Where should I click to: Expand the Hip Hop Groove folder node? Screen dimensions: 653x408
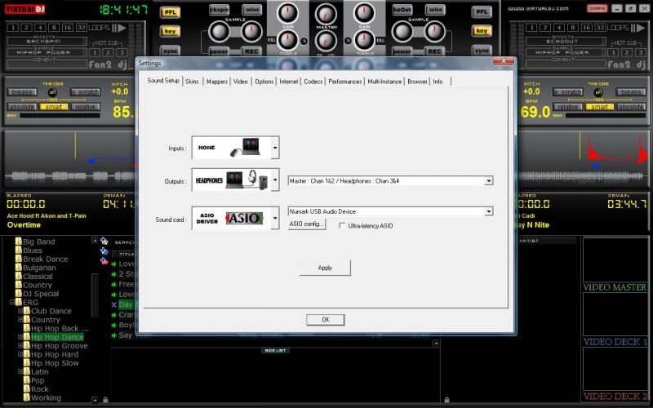coord(20,345)
